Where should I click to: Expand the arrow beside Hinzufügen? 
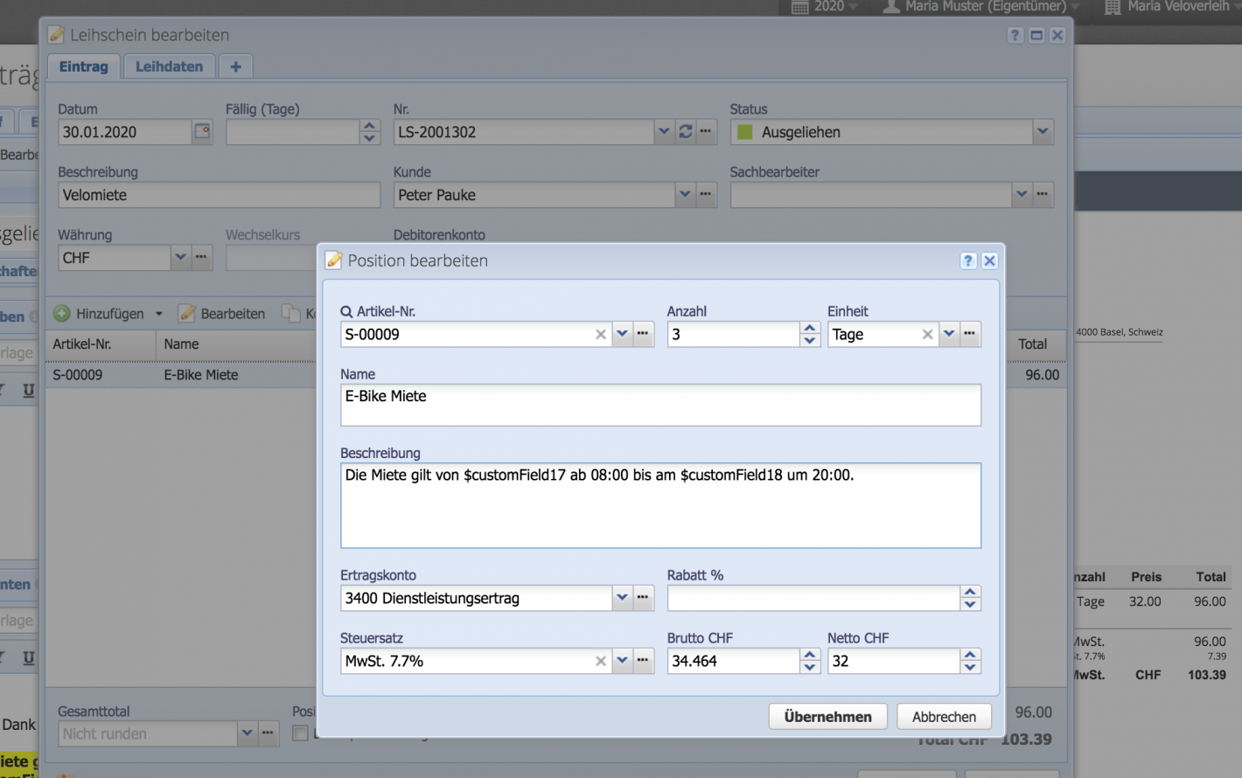159,314
